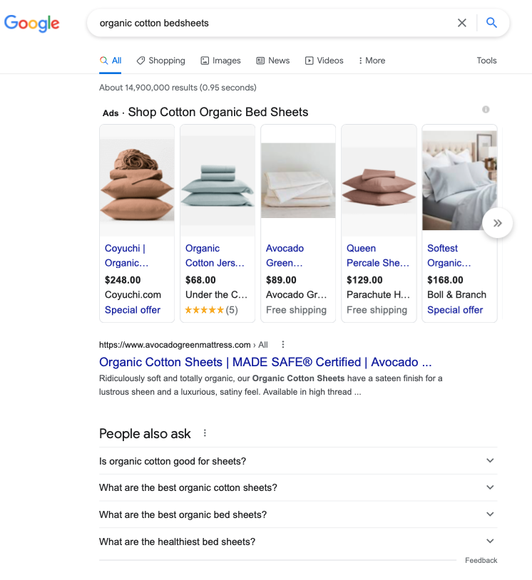
Task: Click the Coyuchi Special offer link
Action: tap(133, 310)
